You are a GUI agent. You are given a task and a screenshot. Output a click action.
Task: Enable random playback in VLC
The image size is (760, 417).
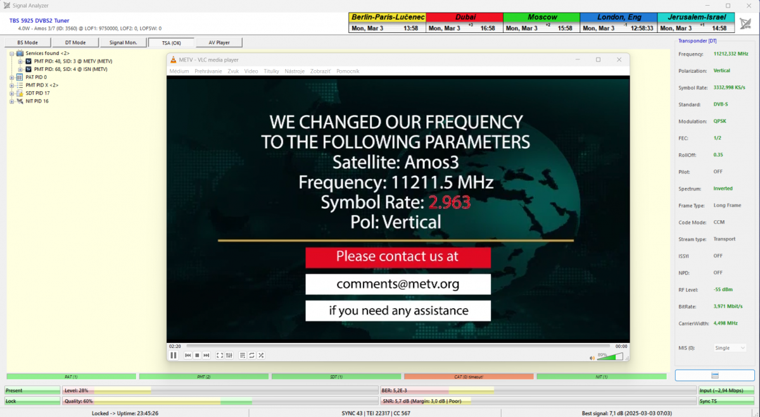click(261, 355)
